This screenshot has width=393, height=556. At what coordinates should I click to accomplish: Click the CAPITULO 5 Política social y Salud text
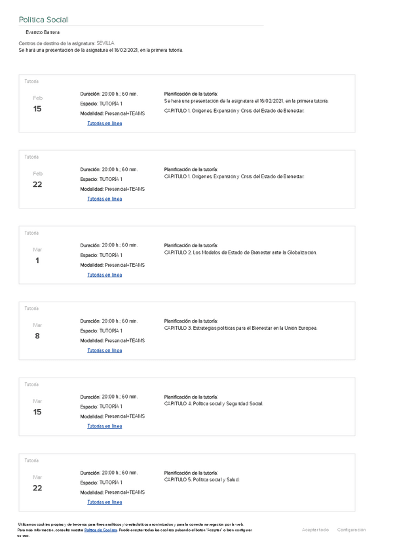[x=202, y=479]
